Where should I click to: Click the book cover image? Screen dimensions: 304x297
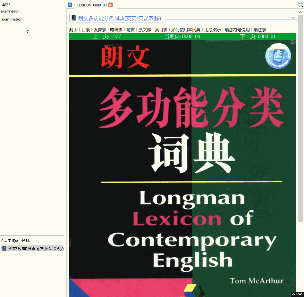coord(182,168)
